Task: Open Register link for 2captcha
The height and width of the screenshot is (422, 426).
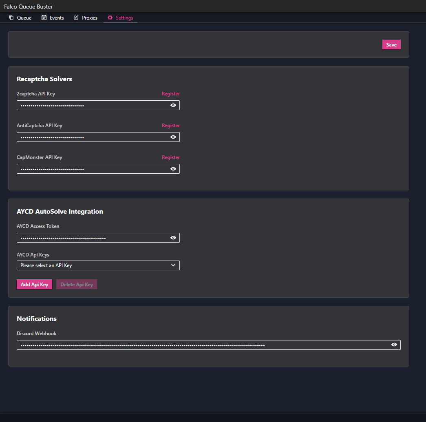Action: [171, 94]
